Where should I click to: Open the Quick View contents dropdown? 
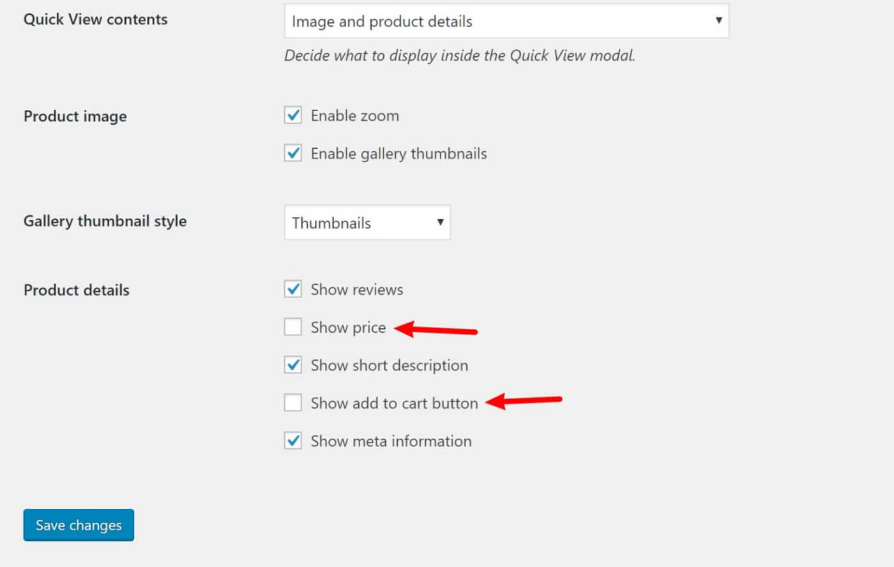(x=506, y=21)
